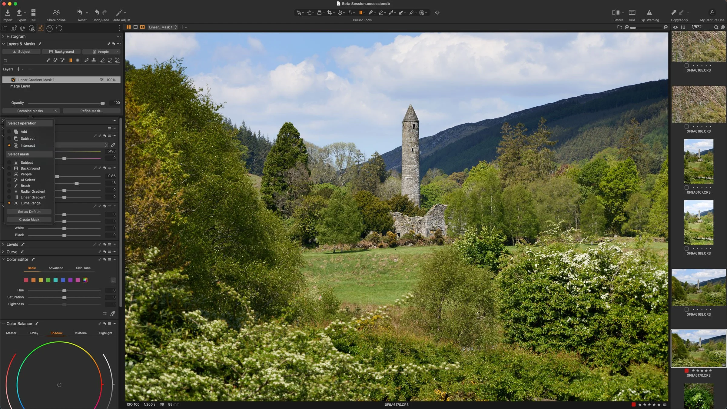This screenshot has width=727, height=409.
Task: Select the Pan hand tool
Action: click(309, 12)
